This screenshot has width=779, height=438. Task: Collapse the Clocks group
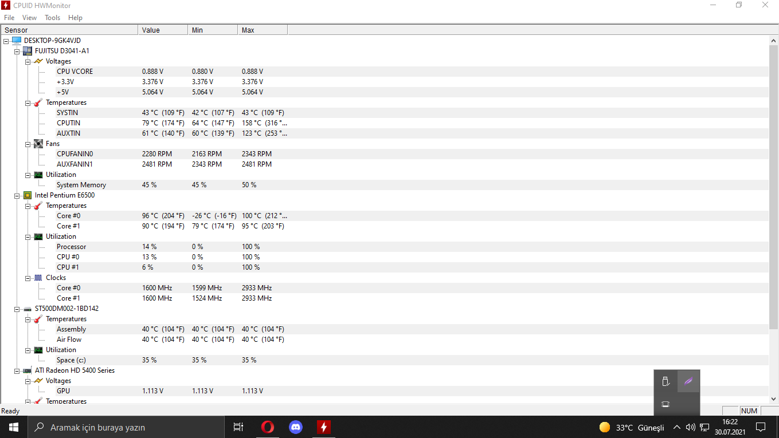coord(28,278)
